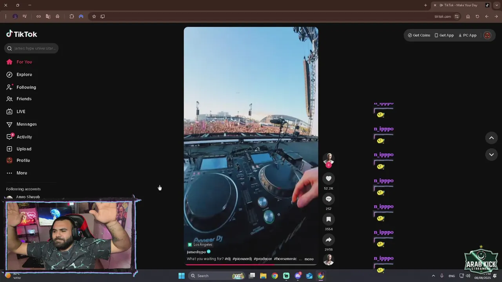Reload the page with refresh icon
The height and width of the screenshot is (282, 502).
477,16
